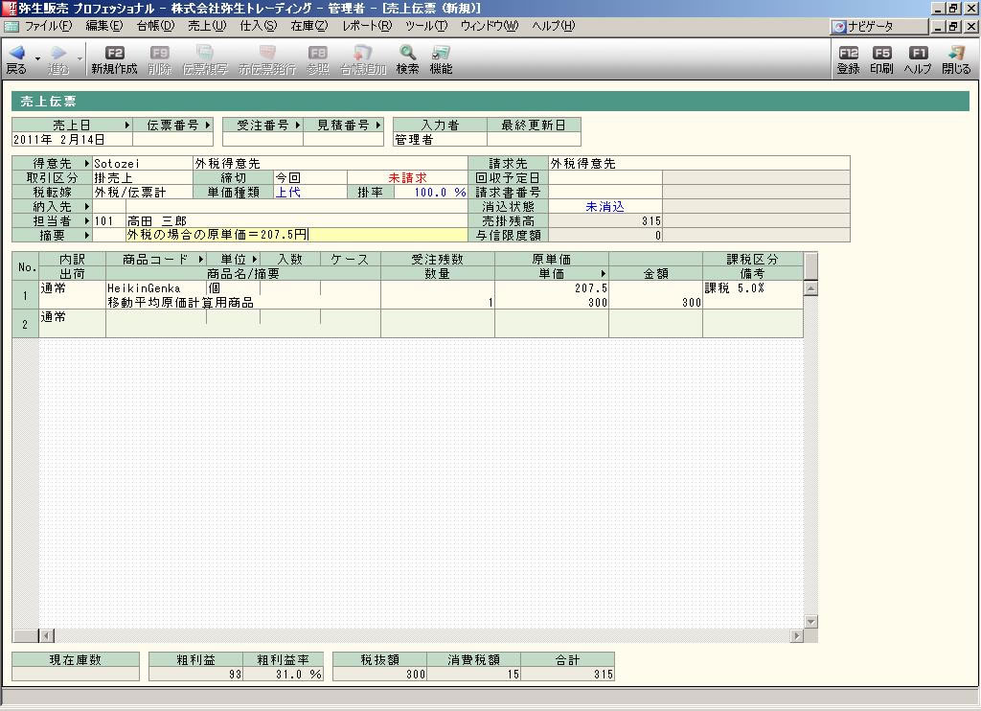The image size is (981, 711).
Task: Click the application menu icon beside ファイル
Action: pyautogui.click(x=11, y=26)
